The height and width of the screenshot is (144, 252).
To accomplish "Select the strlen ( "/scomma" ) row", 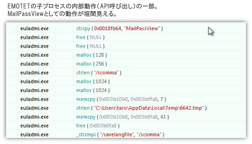I will pyautogui.click(x=99, y=73).
